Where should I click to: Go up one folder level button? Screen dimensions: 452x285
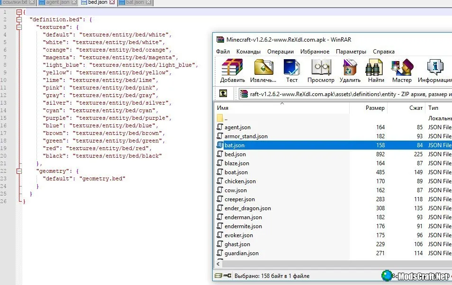(x=223, y=94)
